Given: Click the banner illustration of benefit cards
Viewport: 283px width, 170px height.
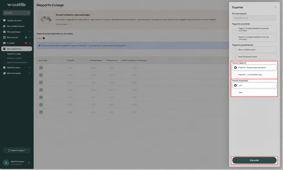Looking at the screenshot, I should click(46, 19).
